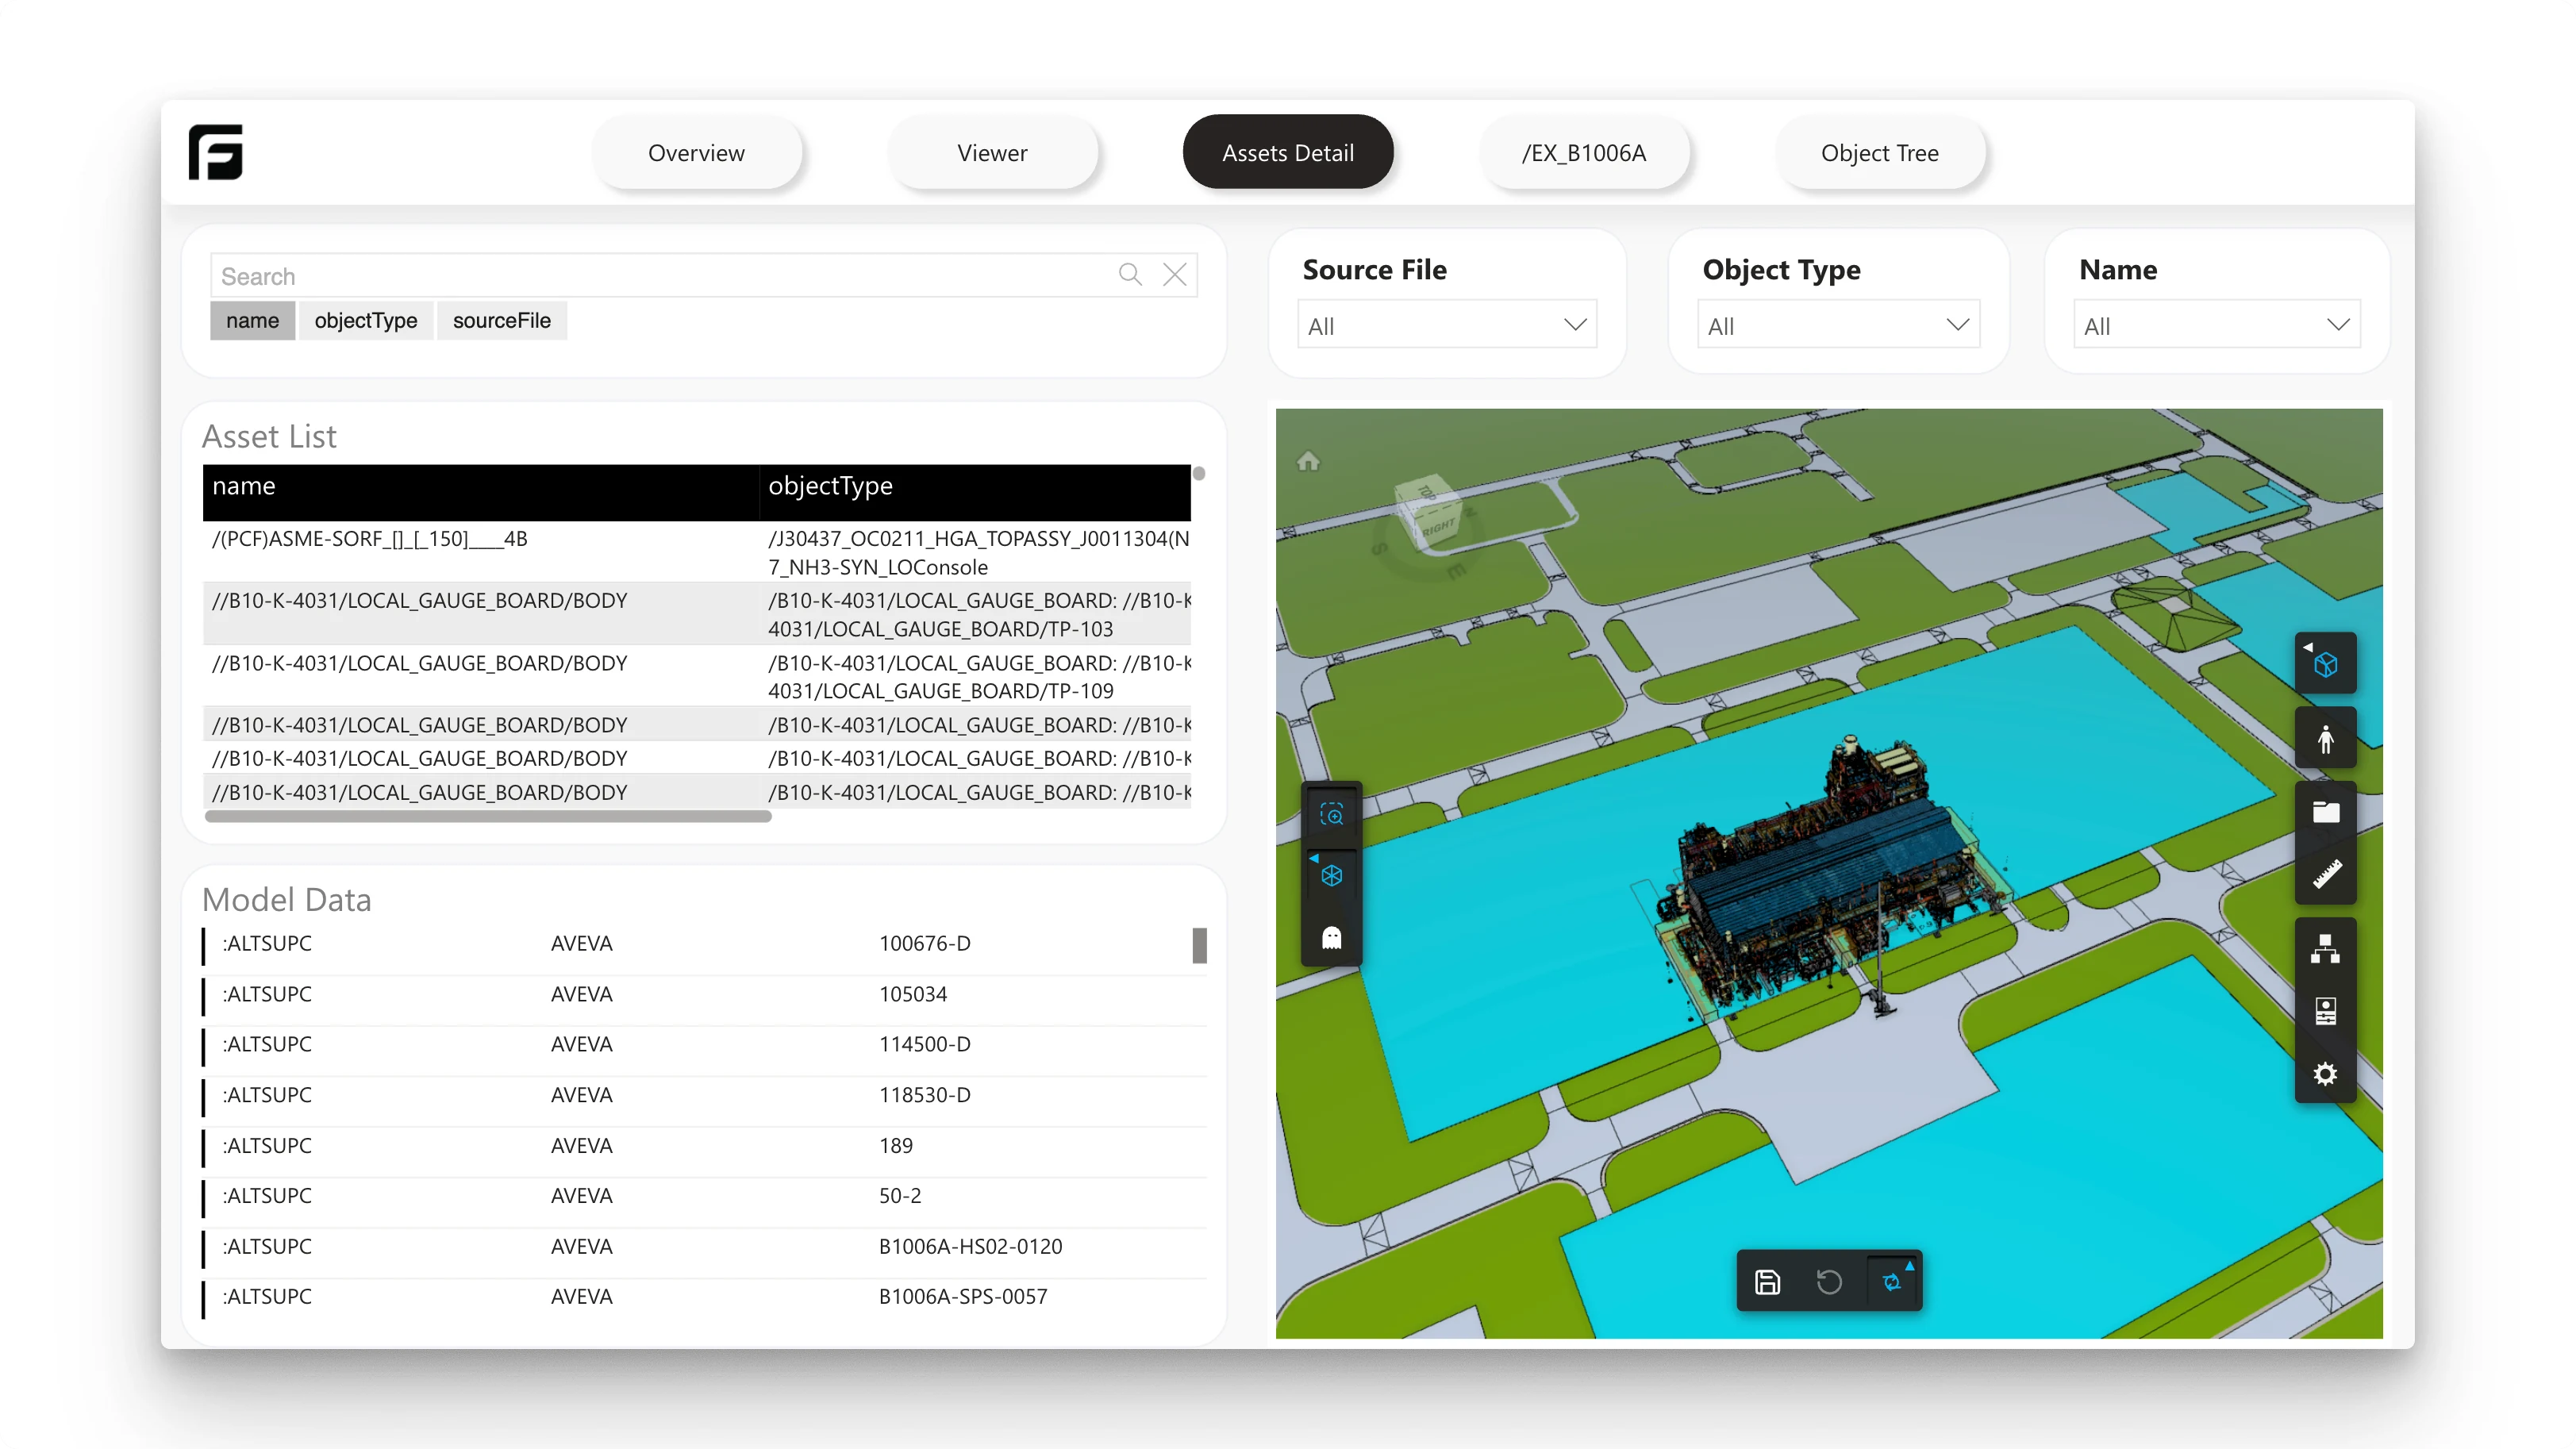This screenshot has width=2576, height=1449.
Task: Click the Model Data value 105034
Action: tap(912, 994)
